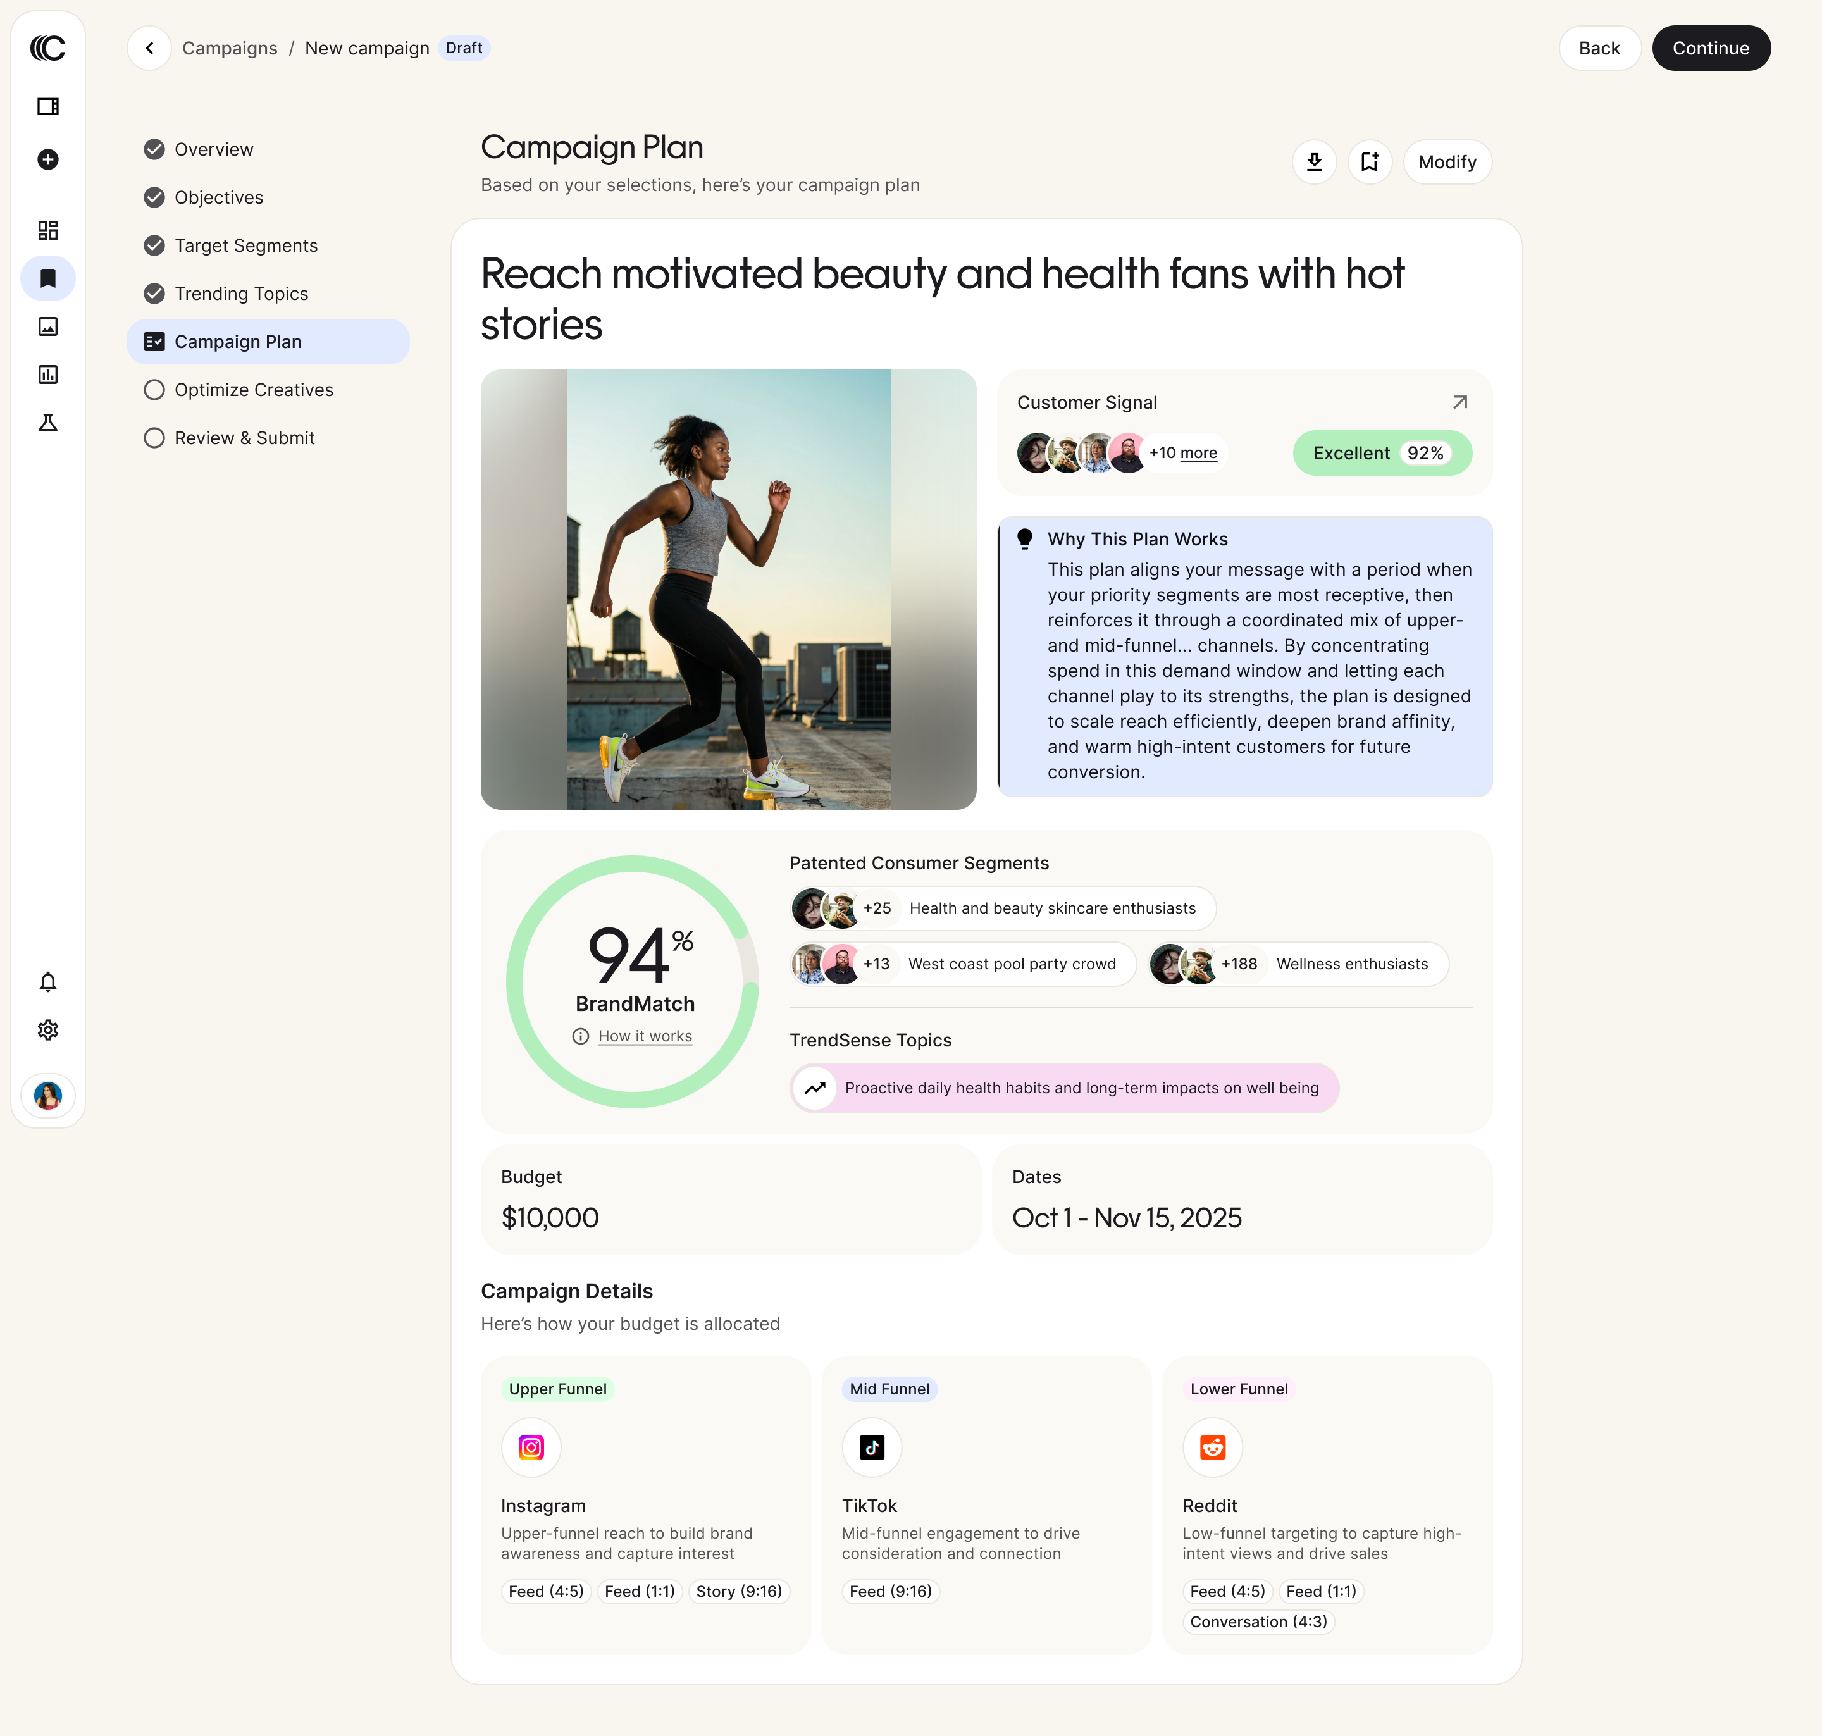Expand Customer Signal with arrow icon
Image resolution: width=1822 pixels, height=1736 pixels.
coord(1460,402)
